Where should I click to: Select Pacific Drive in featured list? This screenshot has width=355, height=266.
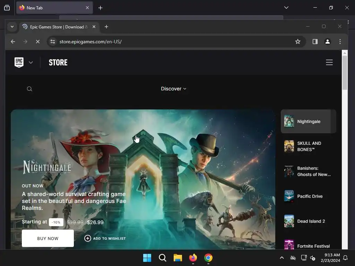[x=308, y=196]
